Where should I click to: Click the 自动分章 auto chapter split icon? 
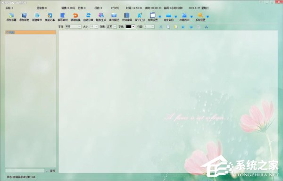click(88, 16)
